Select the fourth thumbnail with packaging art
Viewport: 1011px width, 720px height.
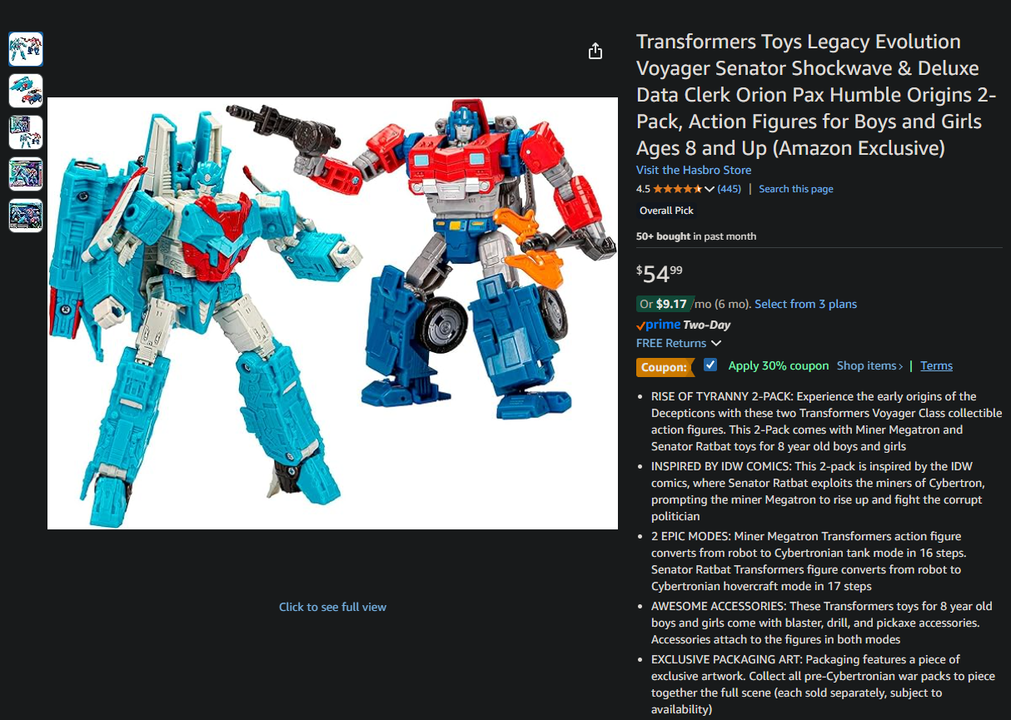pyautogui.click(x=26, y=174)
